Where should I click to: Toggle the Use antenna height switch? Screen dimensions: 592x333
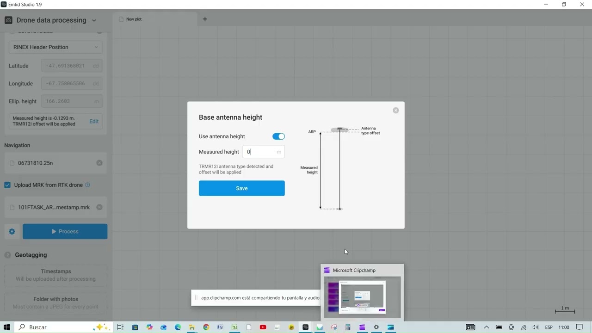(278, 136)
